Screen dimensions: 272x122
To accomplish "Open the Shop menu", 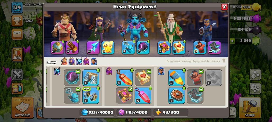I will pyautogui.click(x=250, y=108).
